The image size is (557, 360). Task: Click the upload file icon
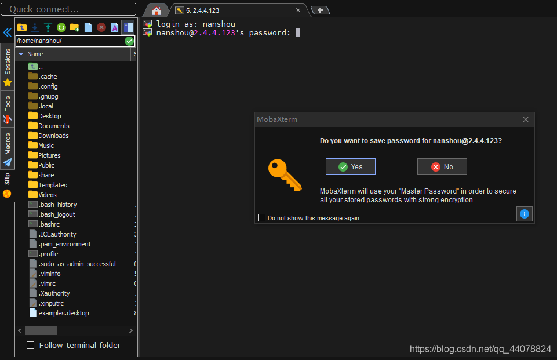click(x=47, y=27)
